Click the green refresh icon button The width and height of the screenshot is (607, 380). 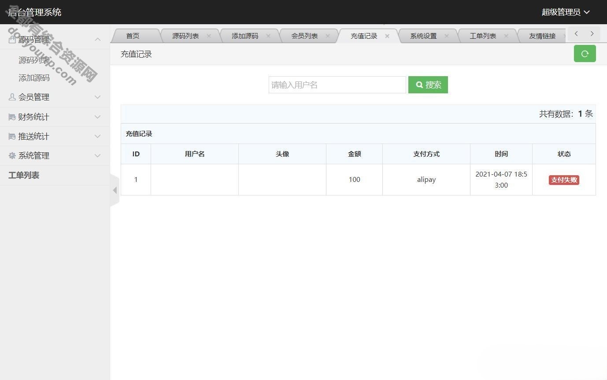coord(585,54)
